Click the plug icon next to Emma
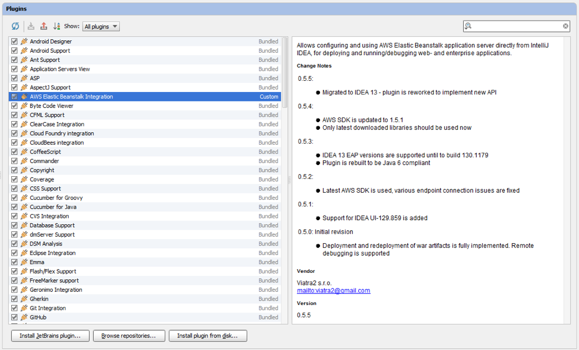This screenshot has height=350, width=579. tap(24, 262)
